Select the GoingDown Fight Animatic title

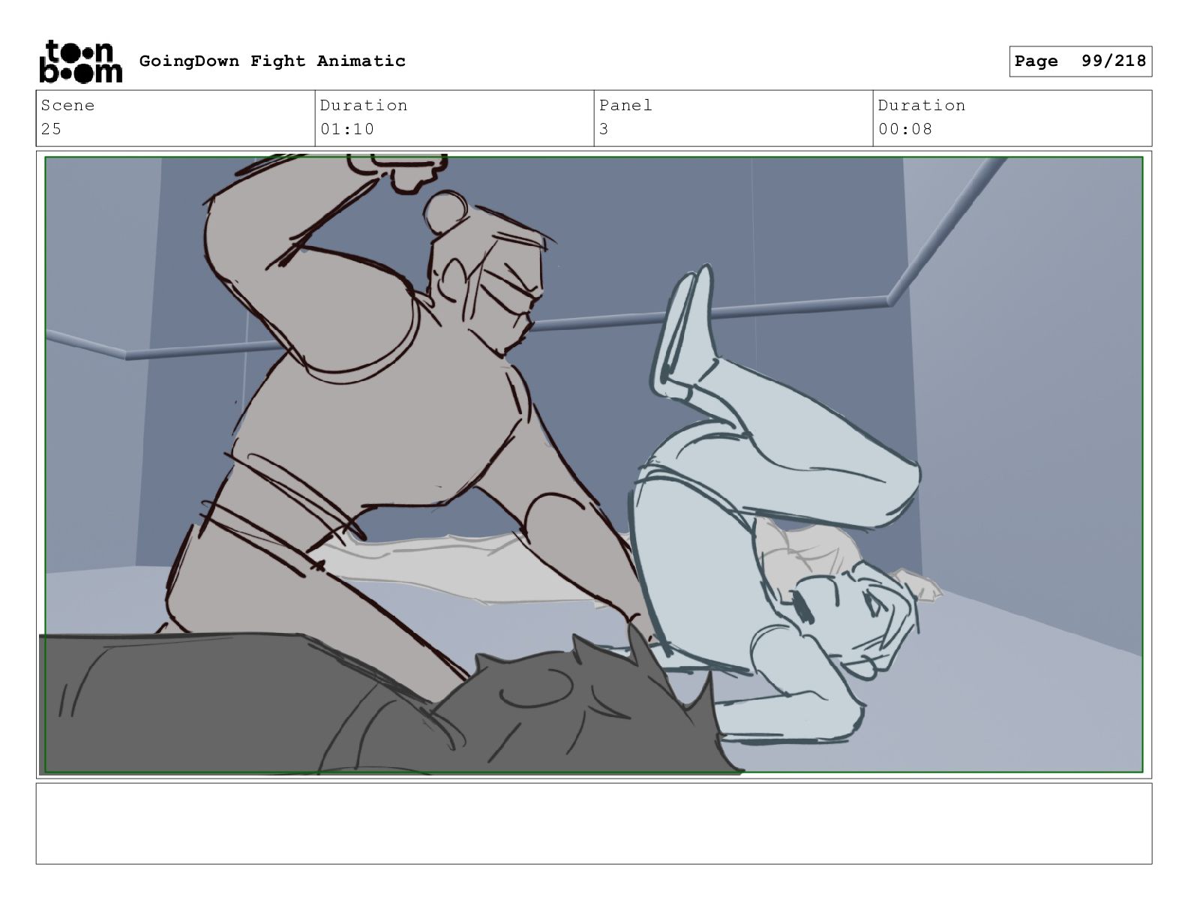click(x=272, y=61)
